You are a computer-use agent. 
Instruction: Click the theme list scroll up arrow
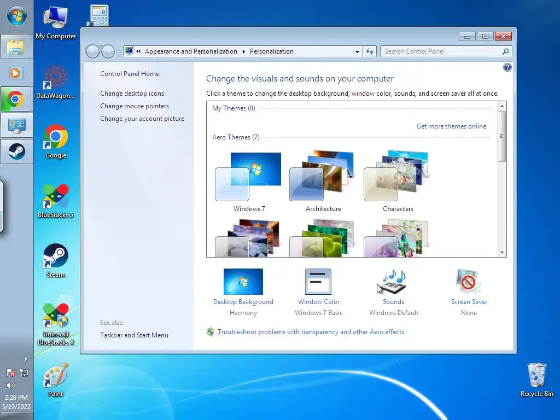coord(502,106)
